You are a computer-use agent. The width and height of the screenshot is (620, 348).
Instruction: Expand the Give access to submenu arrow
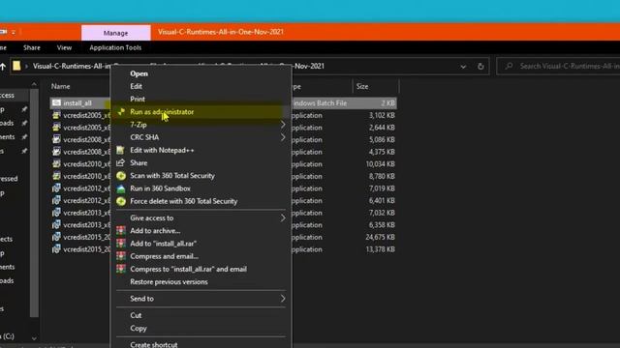(x=283, y=218)
